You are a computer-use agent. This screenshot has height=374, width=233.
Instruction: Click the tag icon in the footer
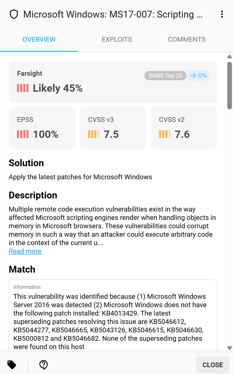(x=12, y=365)
